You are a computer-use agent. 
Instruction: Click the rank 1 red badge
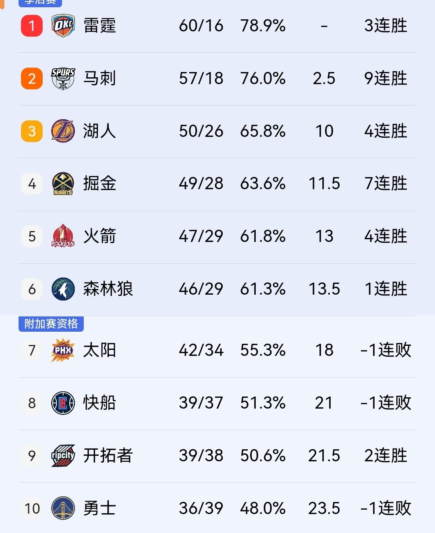point(31,25)
